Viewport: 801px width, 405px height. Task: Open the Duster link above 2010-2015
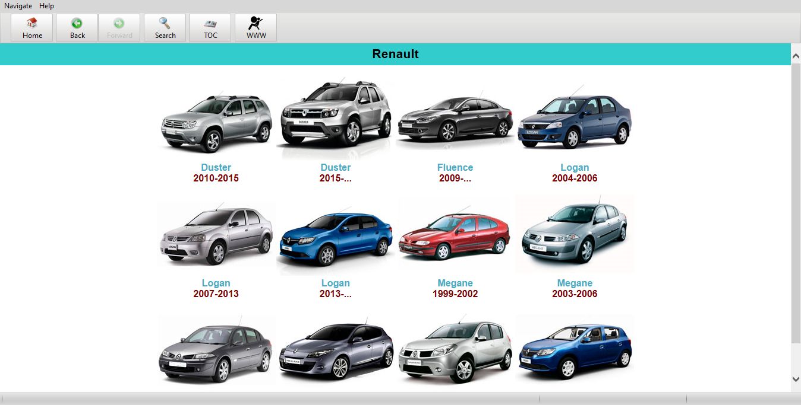click(216, 167)
